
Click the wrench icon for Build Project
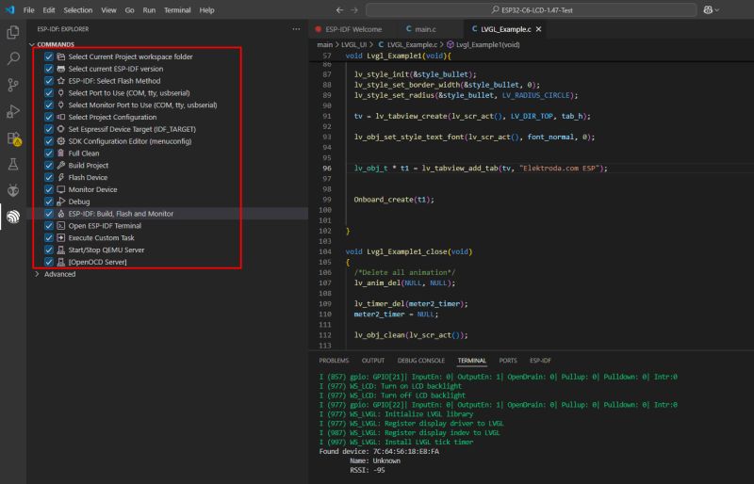[61, 166]
